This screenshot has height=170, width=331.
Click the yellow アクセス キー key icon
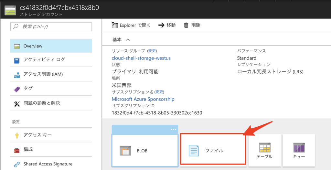coord(17,135)
